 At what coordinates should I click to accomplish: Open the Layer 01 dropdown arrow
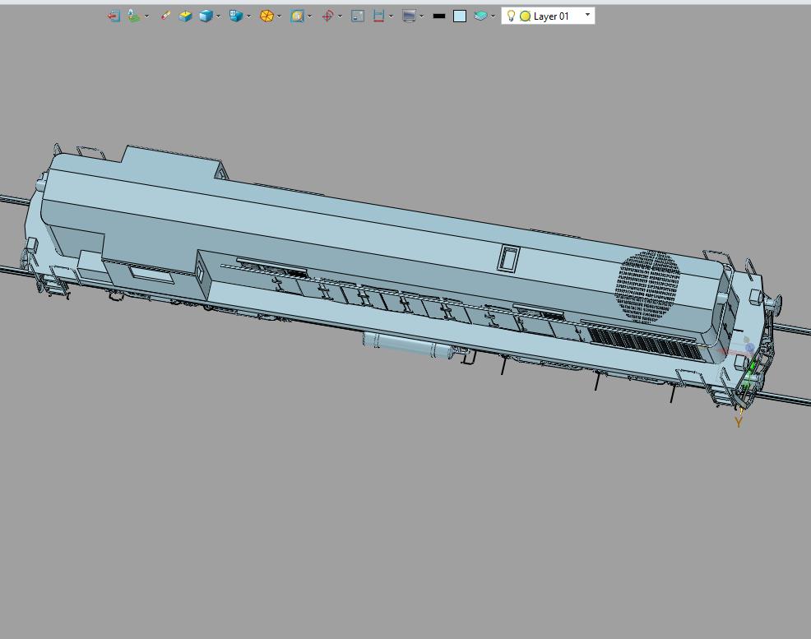coord(587,15)
